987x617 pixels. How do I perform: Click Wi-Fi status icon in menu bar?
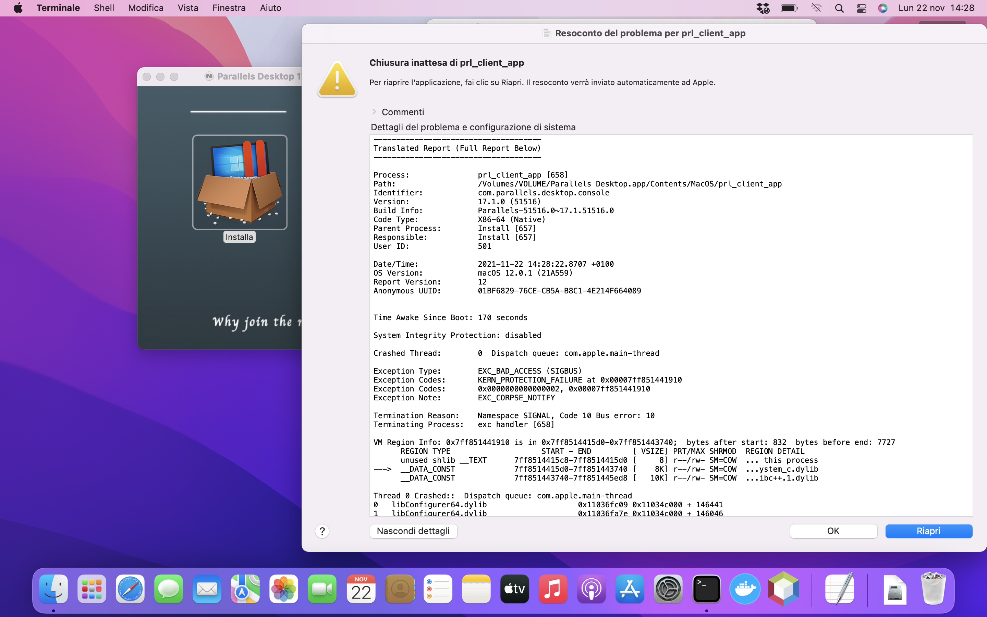point(816,8)
